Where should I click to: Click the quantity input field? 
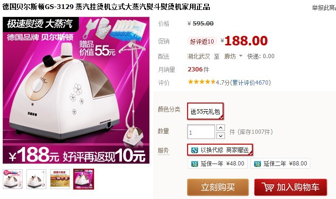pos(201,132)
